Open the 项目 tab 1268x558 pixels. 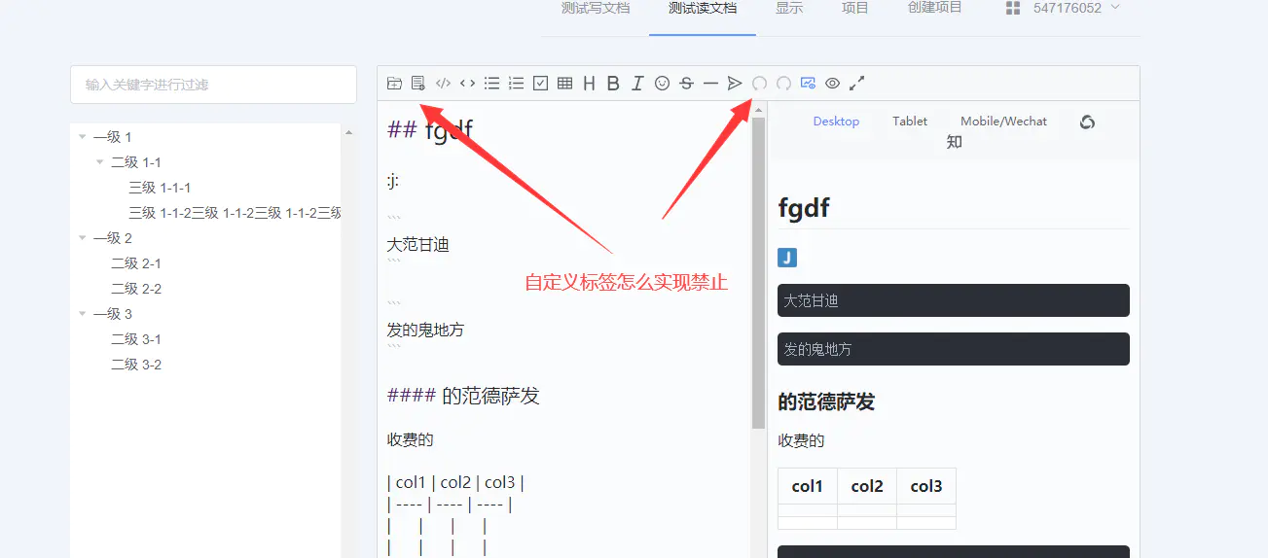coord(855,8)
